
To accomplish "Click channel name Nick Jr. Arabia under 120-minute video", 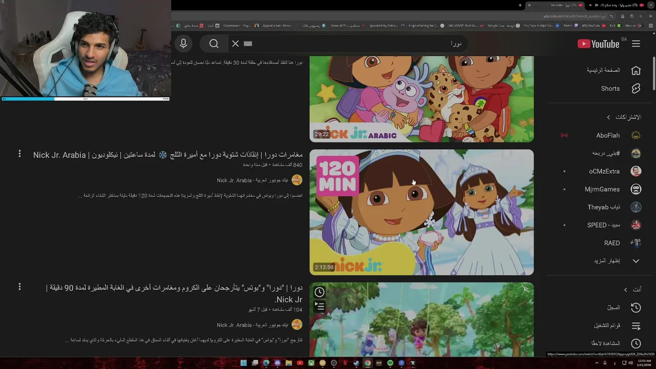I will point(252,180).
